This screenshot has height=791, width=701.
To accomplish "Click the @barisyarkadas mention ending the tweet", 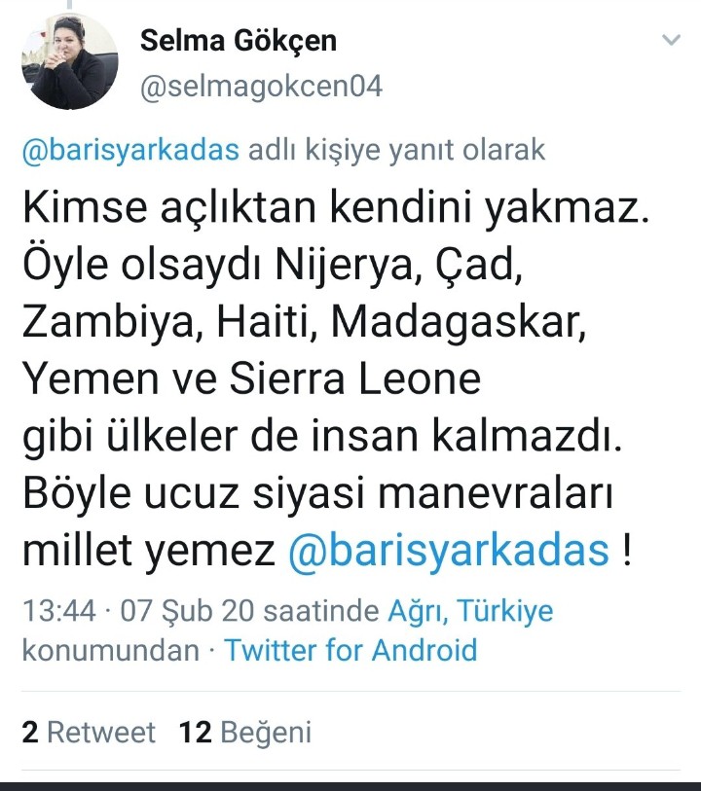I will 449,552.
